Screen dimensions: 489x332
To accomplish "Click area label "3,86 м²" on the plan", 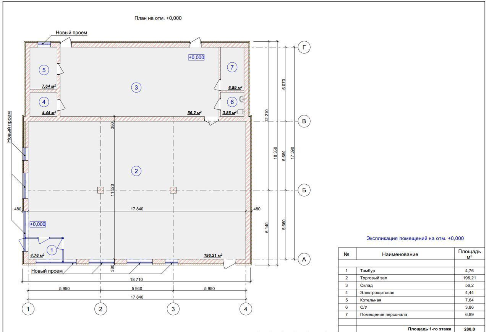I will pos(230,112).
